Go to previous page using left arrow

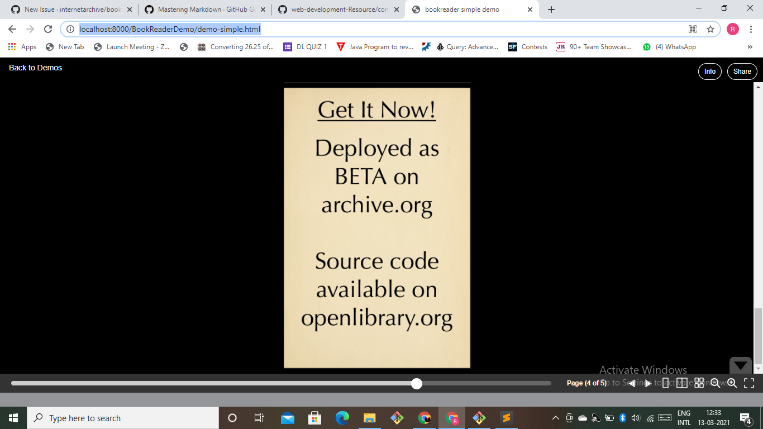coord(632,383)
